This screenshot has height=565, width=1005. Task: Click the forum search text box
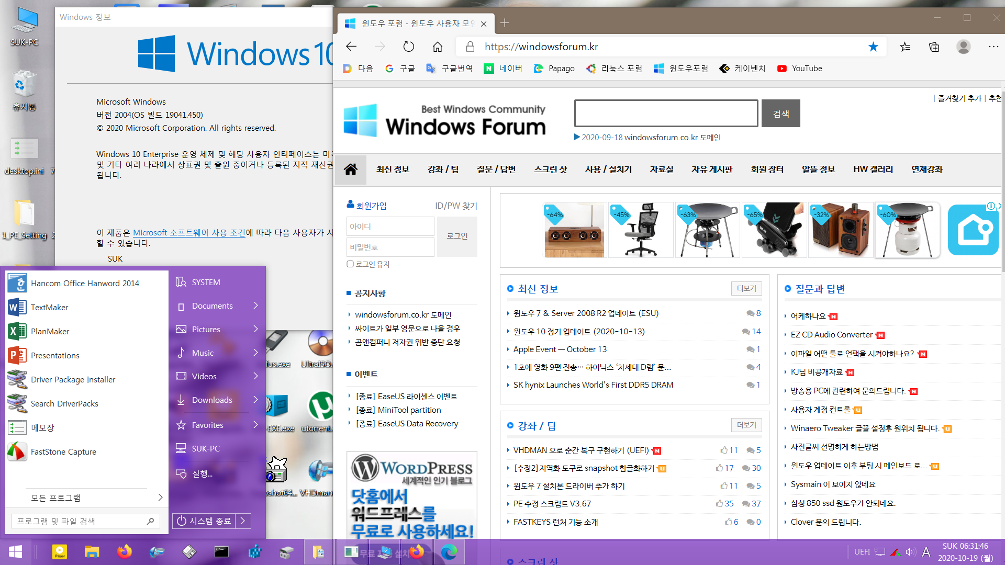click(666, 114)
